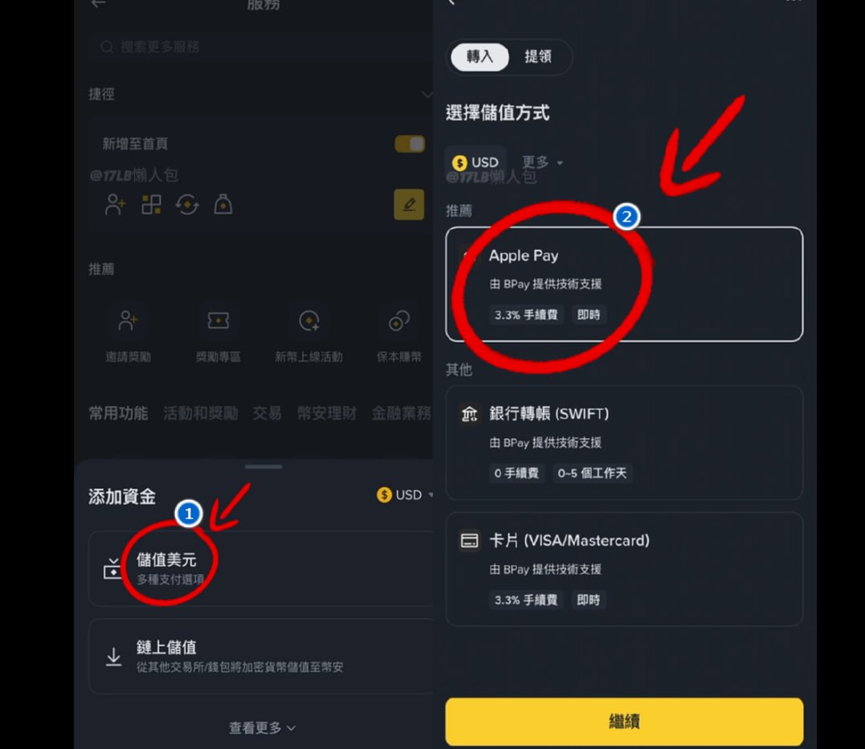Select 儲值美元 deposit option

[261, 568]
